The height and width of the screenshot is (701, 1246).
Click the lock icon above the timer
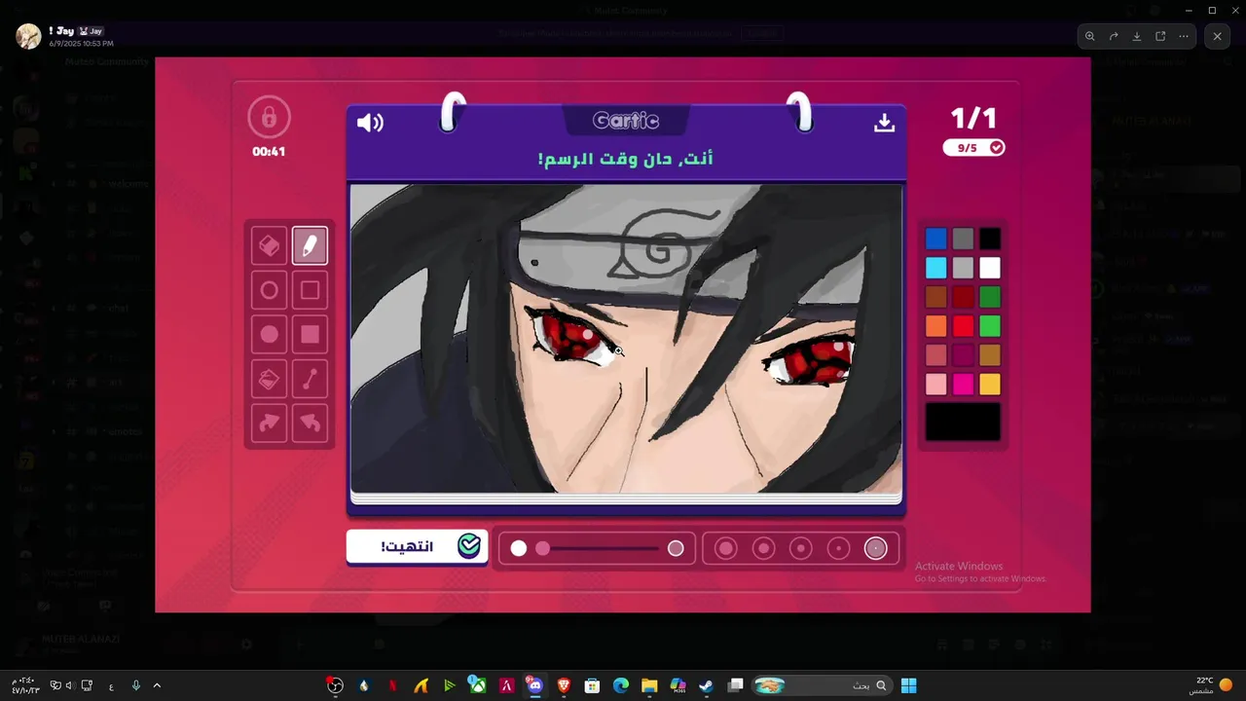point(269,118)
